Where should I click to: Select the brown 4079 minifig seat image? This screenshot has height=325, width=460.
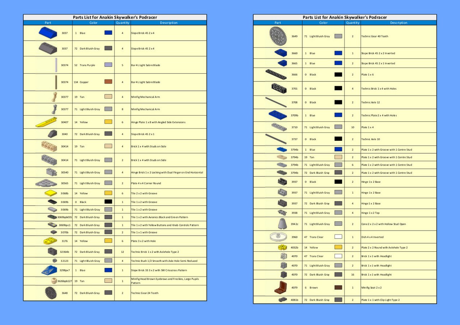coord(280,287)
